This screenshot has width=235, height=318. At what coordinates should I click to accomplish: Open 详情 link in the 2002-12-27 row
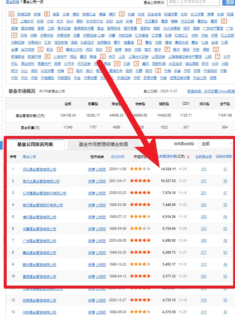[91, 300]
